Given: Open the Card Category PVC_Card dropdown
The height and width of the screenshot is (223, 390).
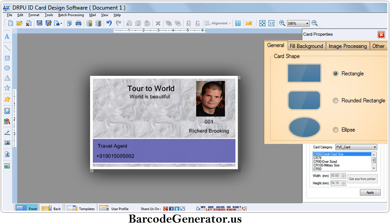Looking at the screenshot, I should point(356,147).
